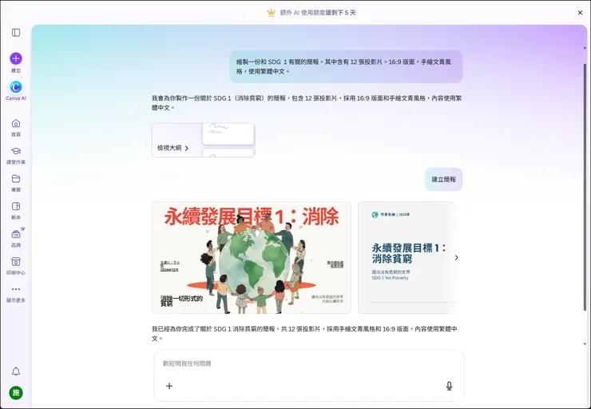Expand the outline via 檢視大綱 card
This screenshot has width=591, height=409.
tap(203, 140)
